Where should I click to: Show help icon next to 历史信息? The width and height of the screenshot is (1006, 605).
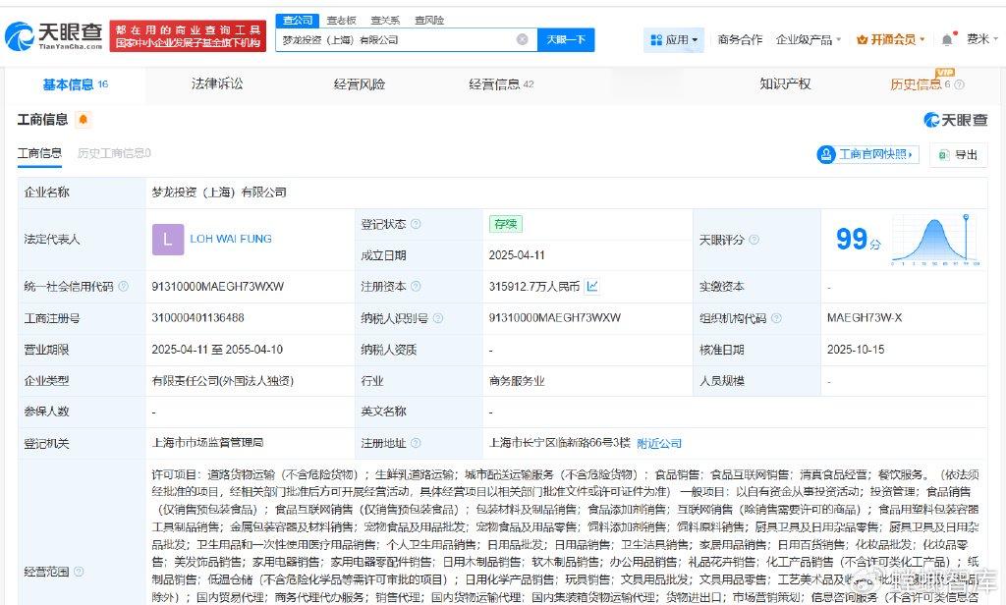(959, 84)
